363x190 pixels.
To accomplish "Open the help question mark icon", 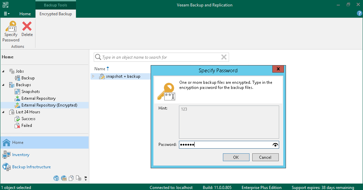I will (359, 14).
